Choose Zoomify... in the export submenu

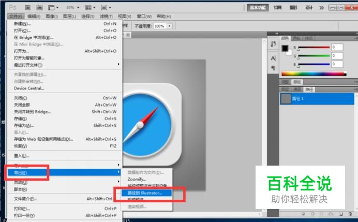pyautogui.click(x=147, y=179)
